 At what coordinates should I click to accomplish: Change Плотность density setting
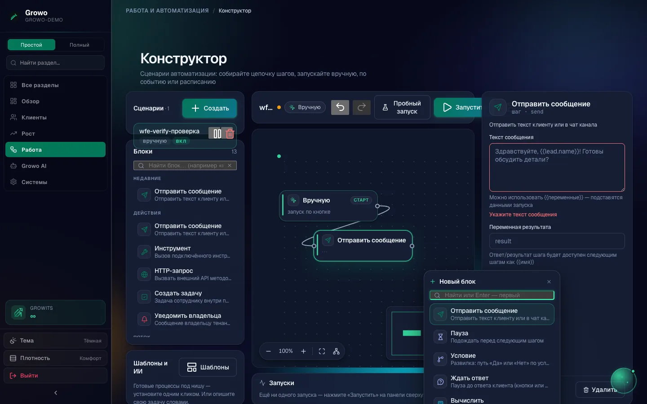pos(56,358)
